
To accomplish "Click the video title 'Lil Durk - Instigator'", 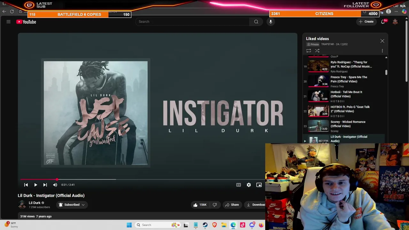I will click(51, 195).
